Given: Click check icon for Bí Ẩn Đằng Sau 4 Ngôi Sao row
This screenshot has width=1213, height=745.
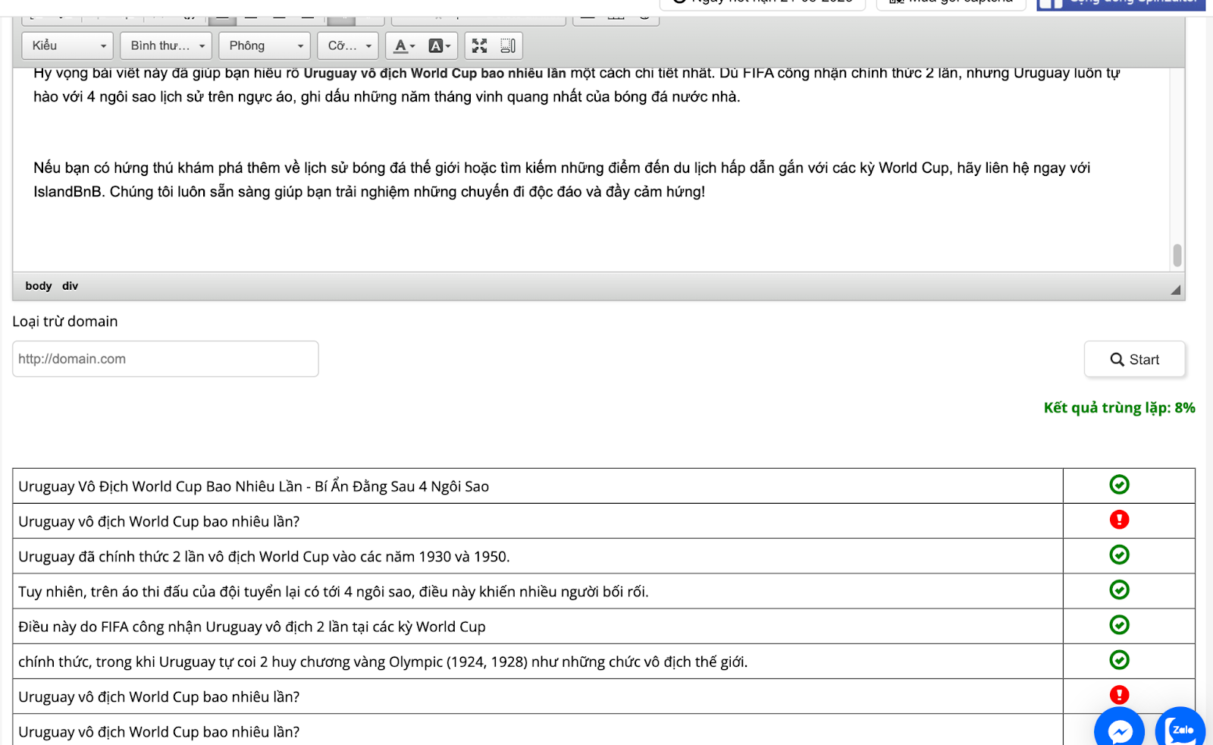Looking at the screenshot, I should click(x=1119, y=484).
